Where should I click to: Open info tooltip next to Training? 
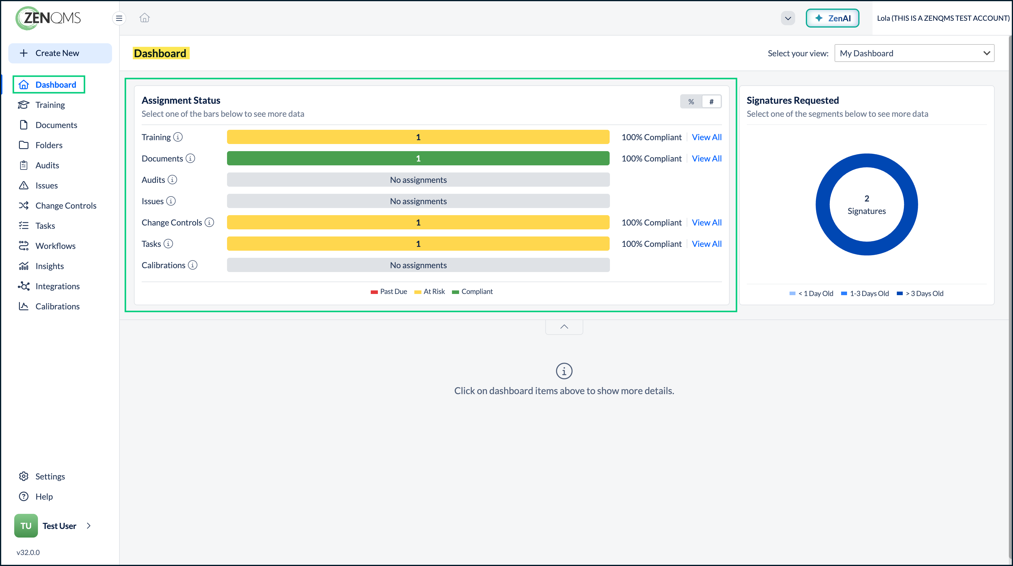point(178,137)
